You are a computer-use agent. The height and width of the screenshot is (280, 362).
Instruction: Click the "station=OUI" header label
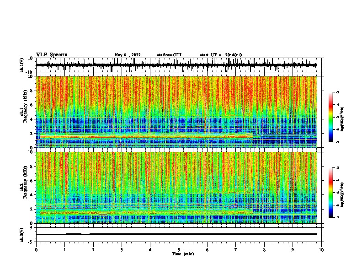169,55
